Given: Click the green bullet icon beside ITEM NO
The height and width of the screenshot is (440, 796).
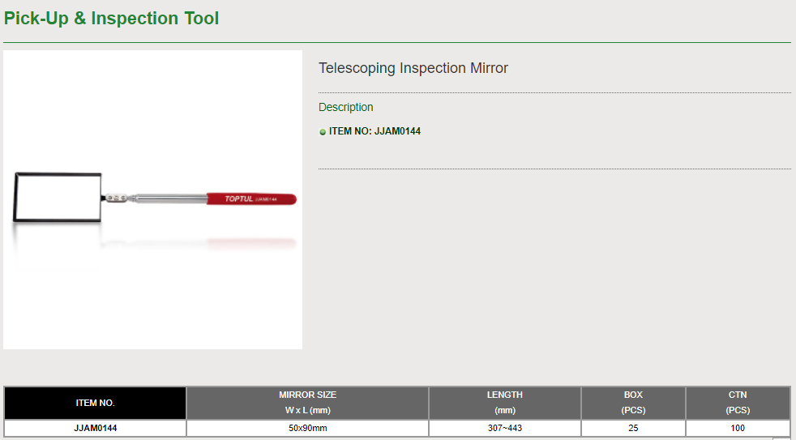Looking at the screenshot, I should 323,132.
